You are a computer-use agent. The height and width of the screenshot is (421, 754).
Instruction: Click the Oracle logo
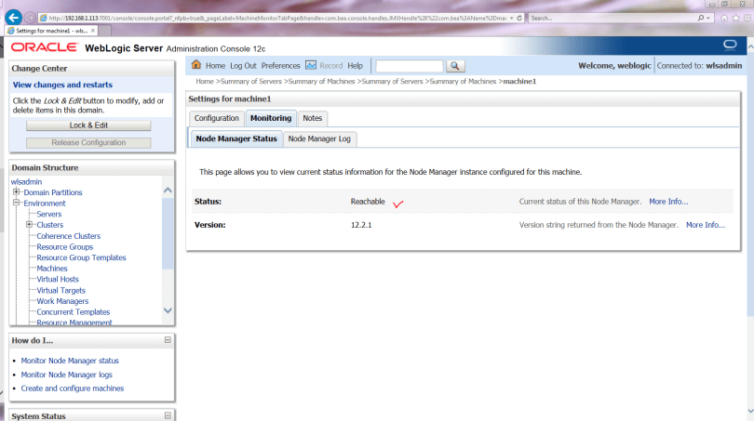(45, 47)
